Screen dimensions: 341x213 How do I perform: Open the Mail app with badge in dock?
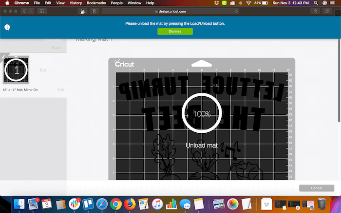(x=33, y=204)
